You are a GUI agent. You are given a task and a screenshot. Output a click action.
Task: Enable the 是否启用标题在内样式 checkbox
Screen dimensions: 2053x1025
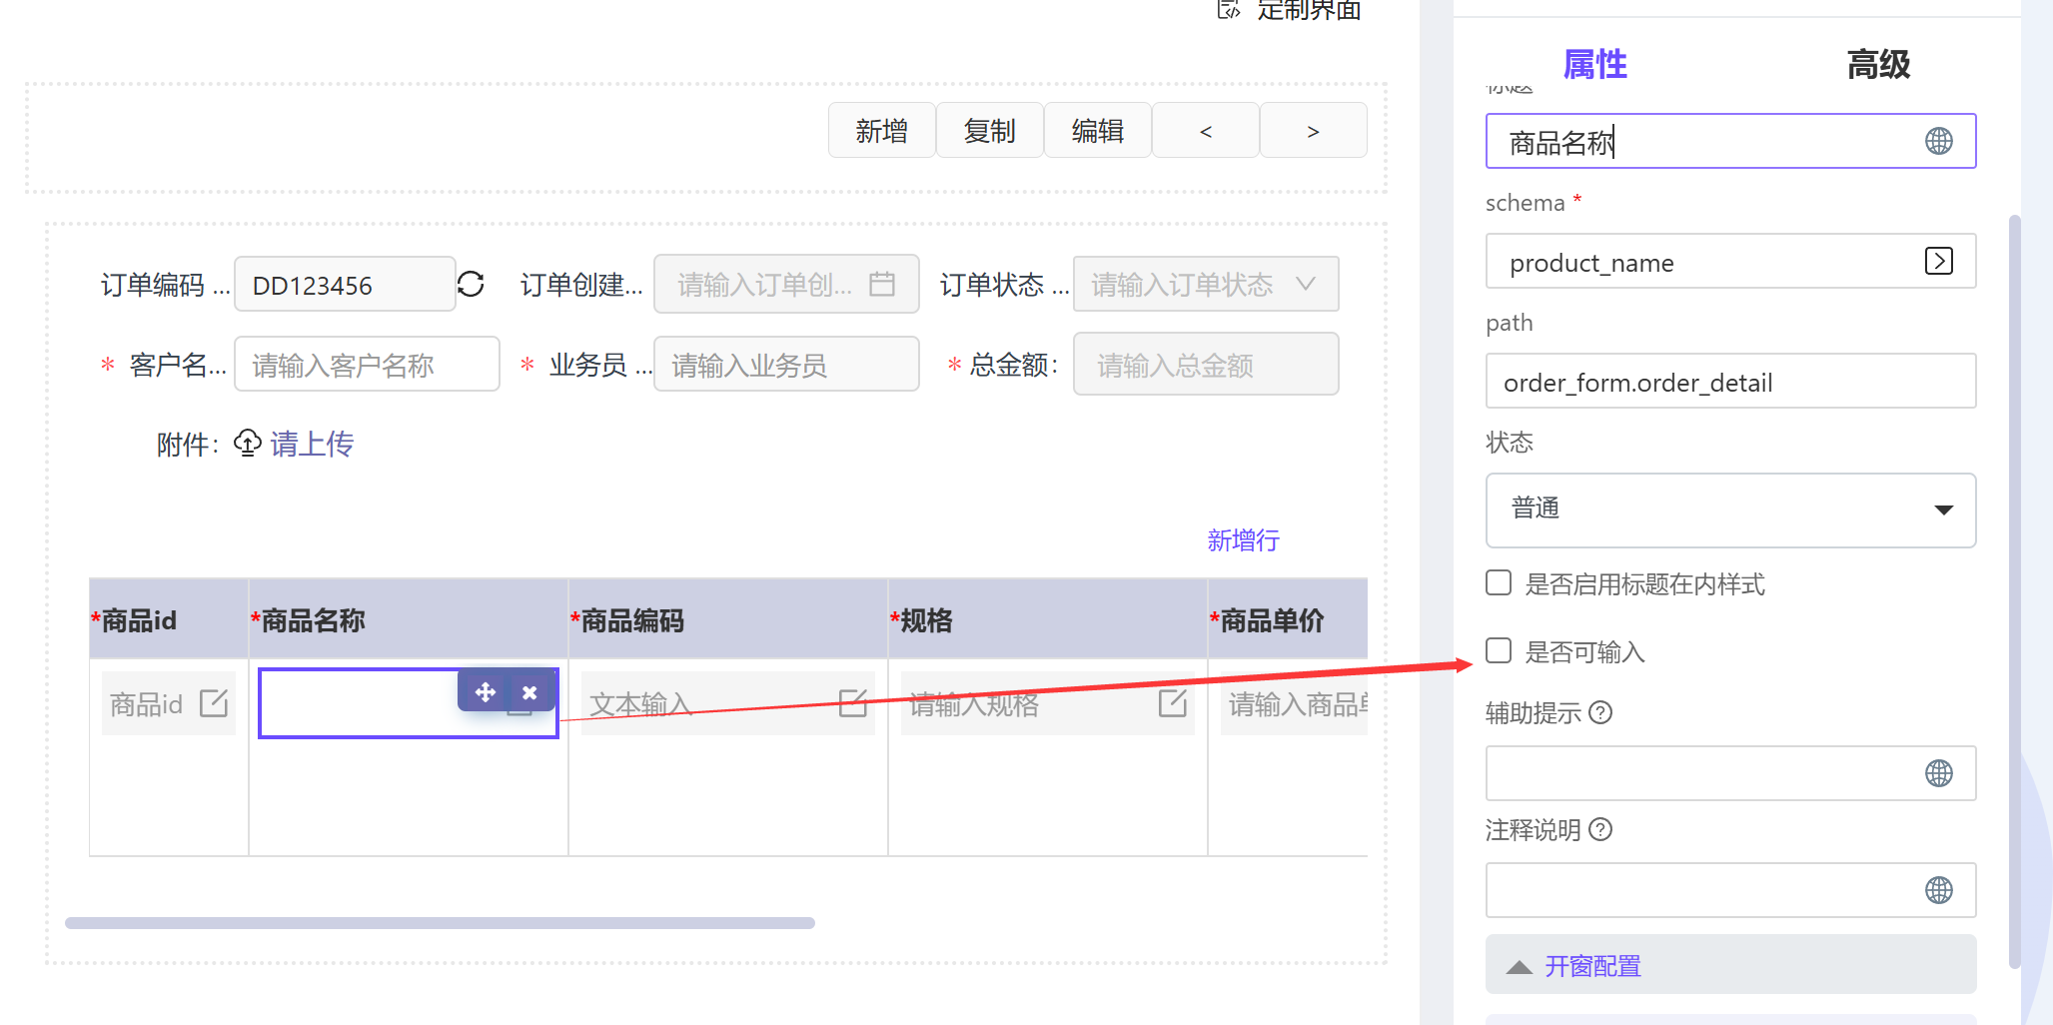[1499, 582]
